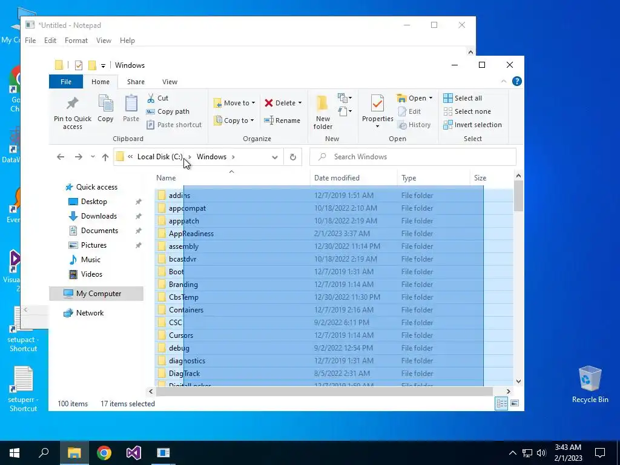Open Visual Studio from taskbar
Image resolution: width=620 pixels, height=465 pixels.
134,453
